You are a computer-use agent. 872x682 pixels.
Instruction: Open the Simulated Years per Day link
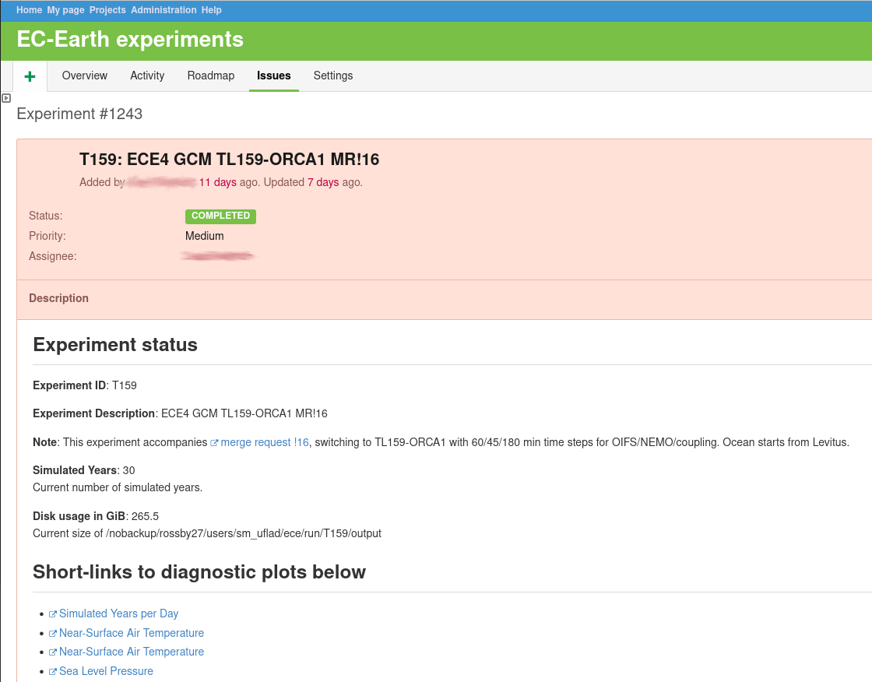(118, 613)
